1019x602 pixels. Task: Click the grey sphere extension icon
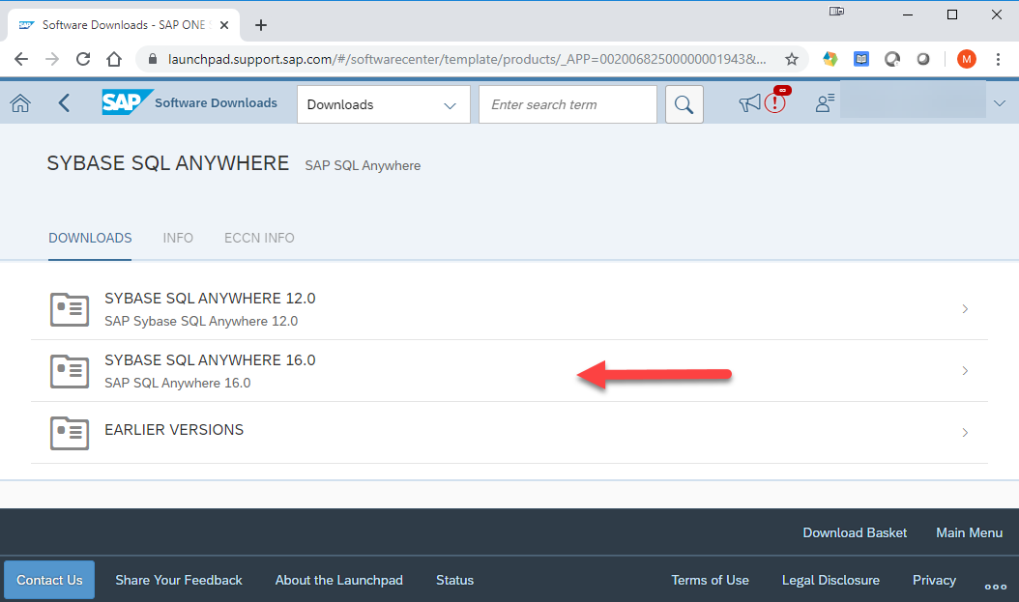[923, 59]
